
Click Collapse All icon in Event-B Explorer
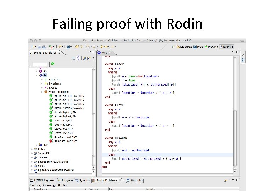click(74, 58)
